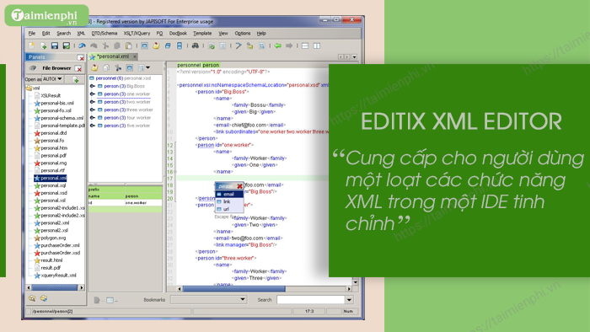Close the File Browser panel
This screenshot has height=332, width=590.
78,68
